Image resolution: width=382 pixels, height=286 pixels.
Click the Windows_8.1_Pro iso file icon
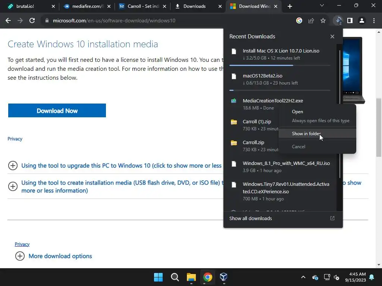pyautogui.click(x=234, y=164)
